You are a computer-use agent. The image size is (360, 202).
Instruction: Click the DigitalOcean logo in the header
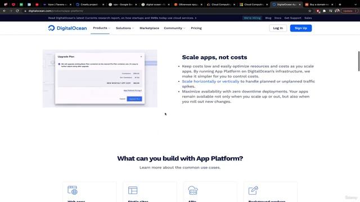[x=67, y=28]
